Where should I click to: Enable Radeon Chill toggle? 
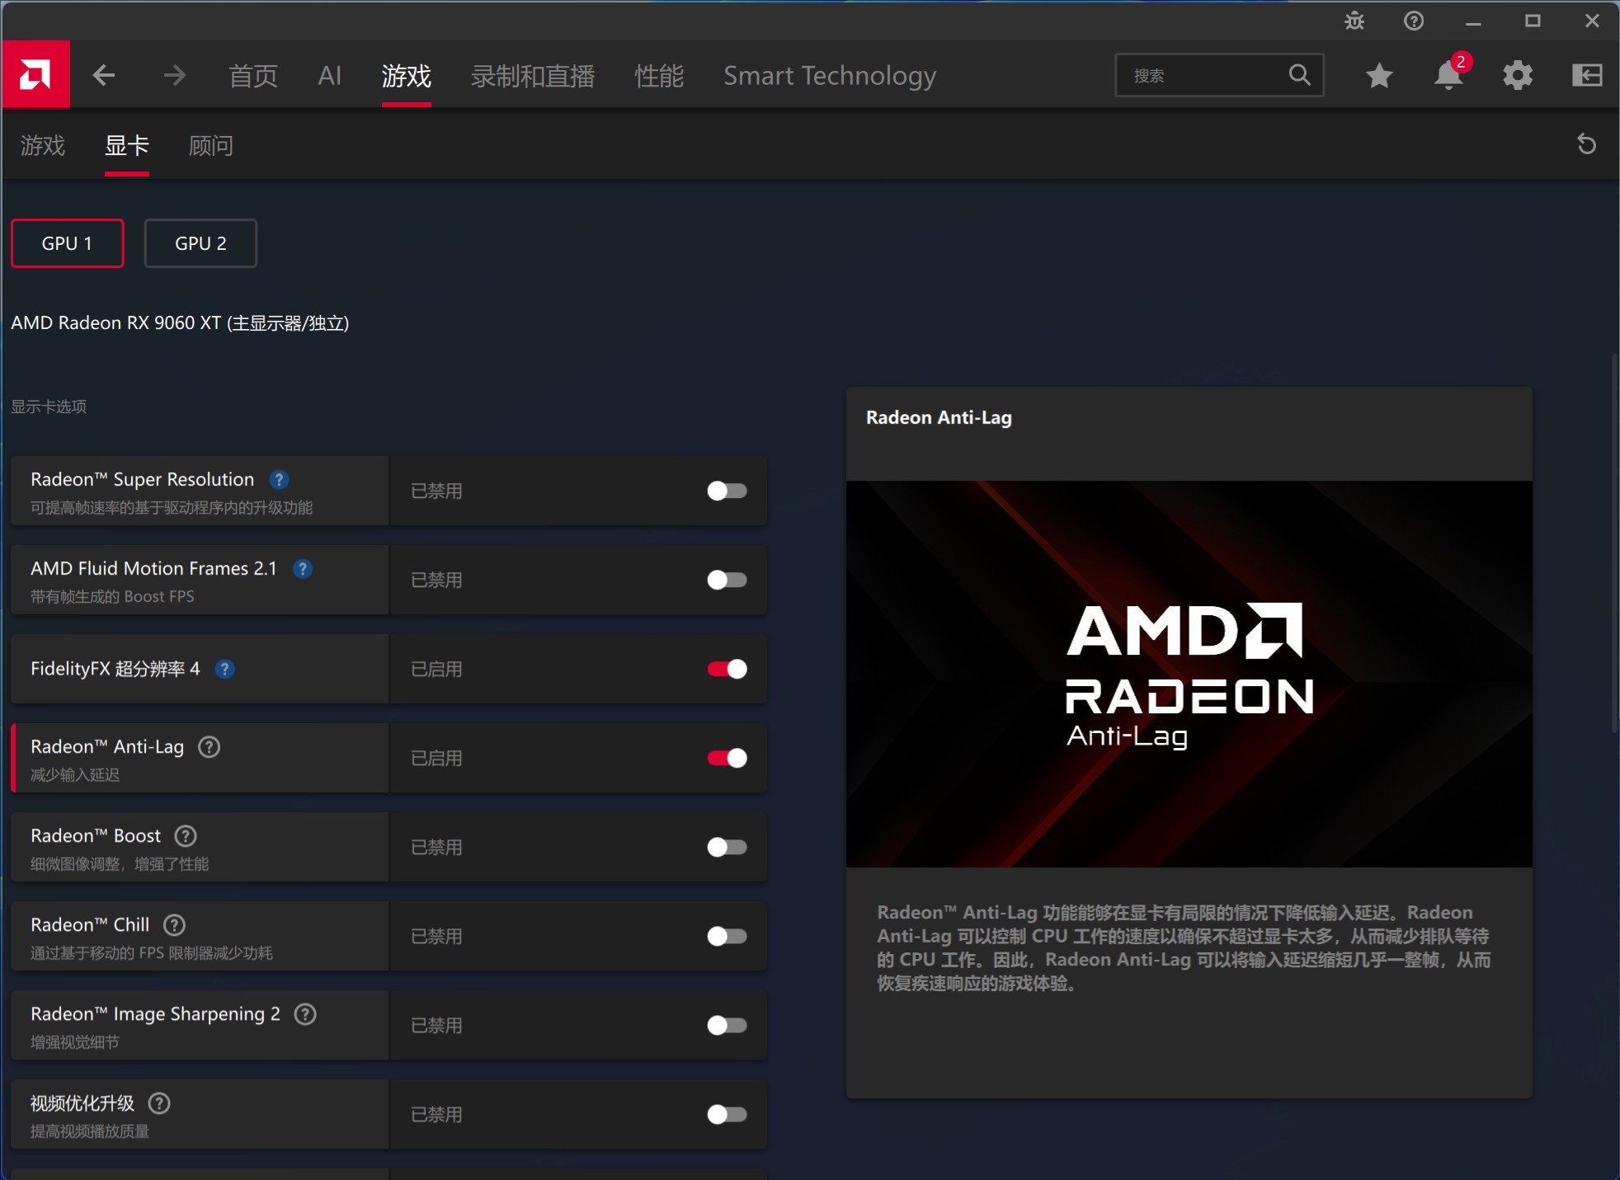727,937
